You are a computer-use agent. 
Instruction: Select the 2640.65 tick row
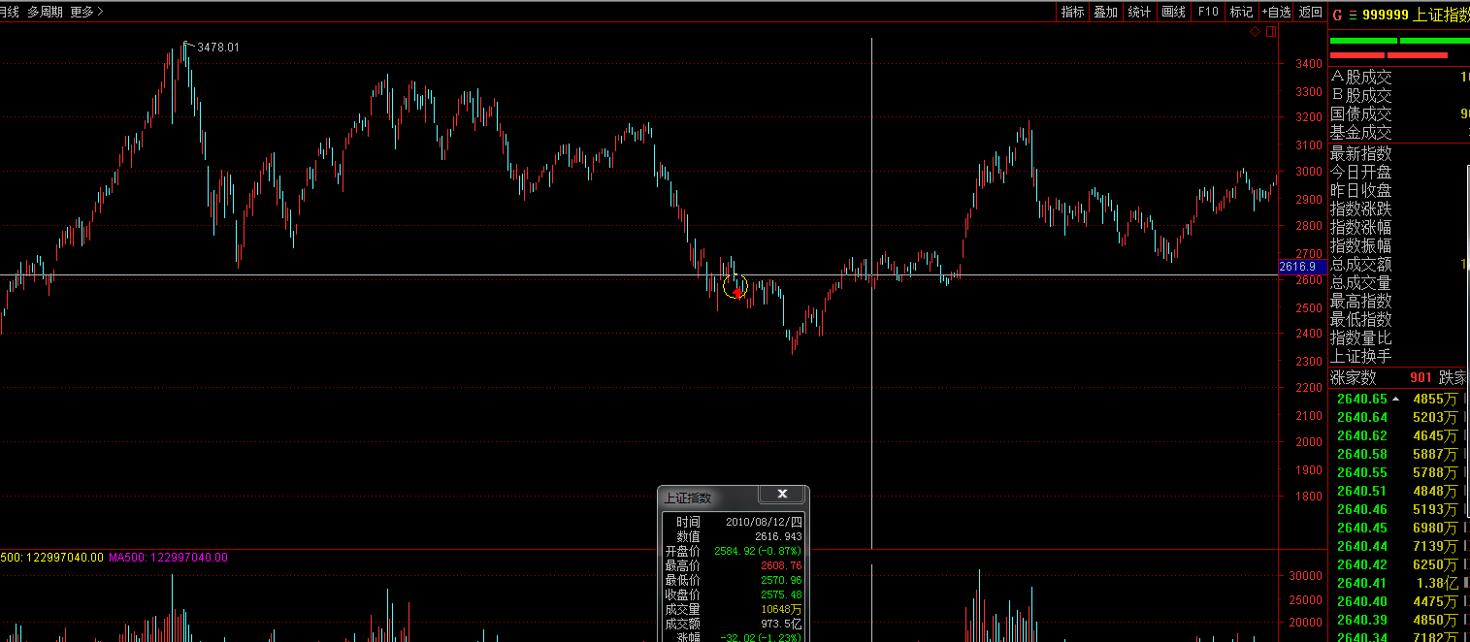(x=1399, y=399)
